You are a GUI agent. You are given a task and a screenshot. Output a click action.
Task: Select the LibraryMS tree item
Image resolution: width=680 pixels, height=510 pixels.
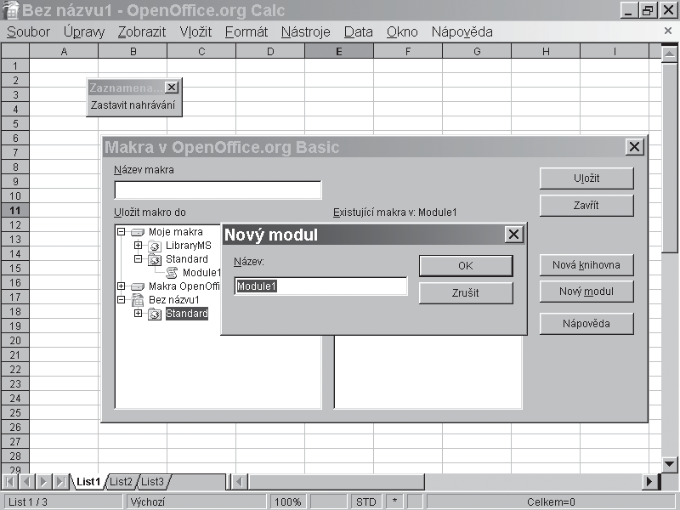click(x=188, y=246)
